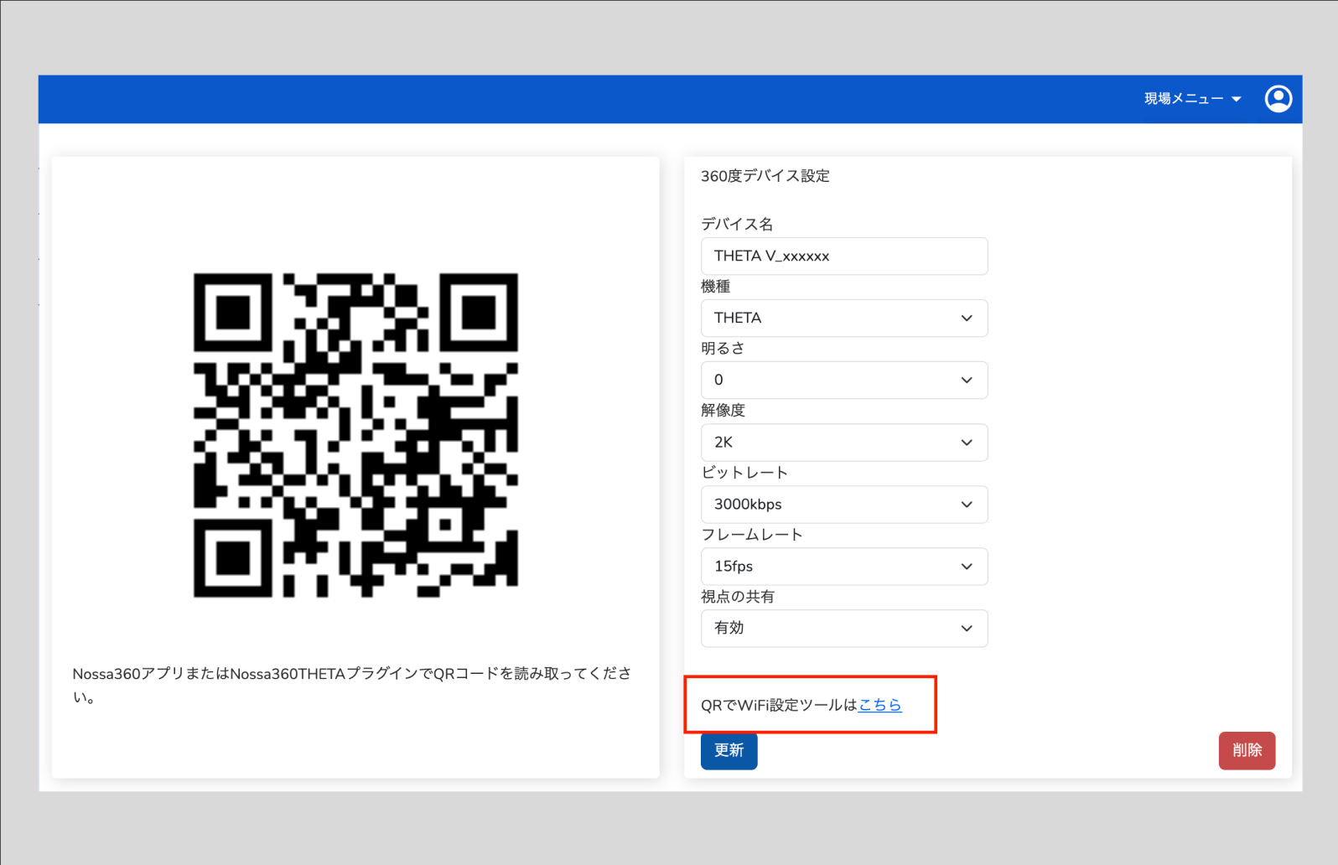
Task: Click the red 削除 delete button
Action: pos(1247,750)
